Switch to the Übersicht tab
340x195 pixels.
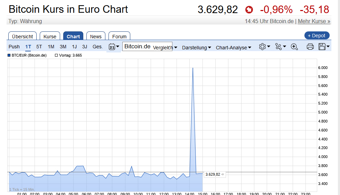tap(22, 36)
